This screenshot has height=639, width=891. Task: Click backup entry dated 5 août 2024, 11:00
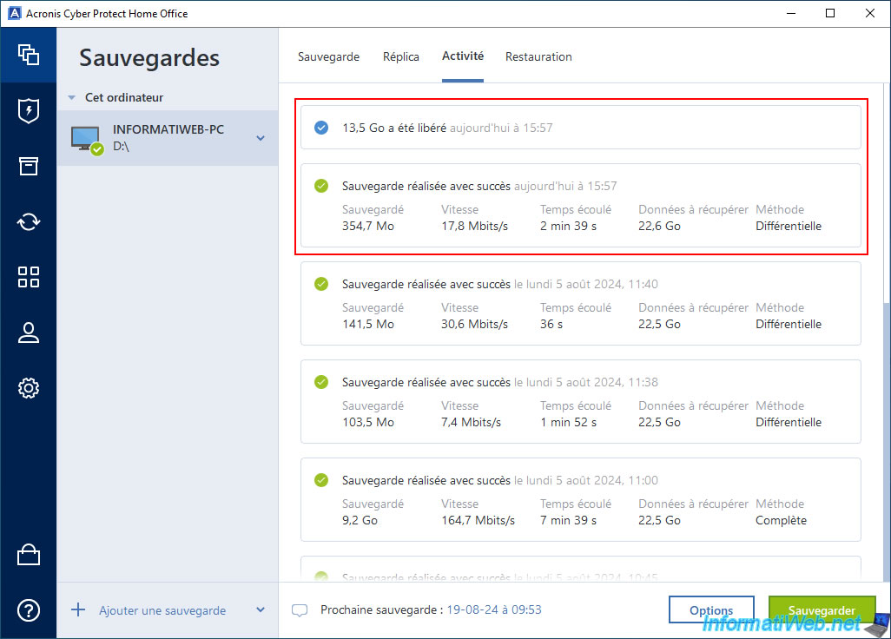pyautogui.click(x=581, y=500)
